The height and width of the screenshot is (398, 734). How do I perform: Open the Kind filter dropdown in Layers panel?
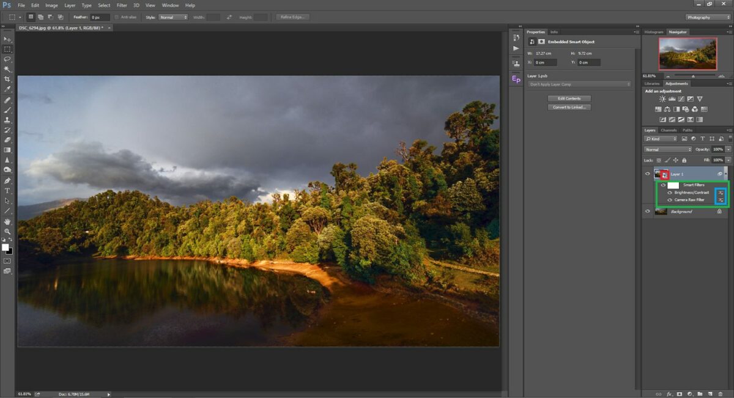661,139
